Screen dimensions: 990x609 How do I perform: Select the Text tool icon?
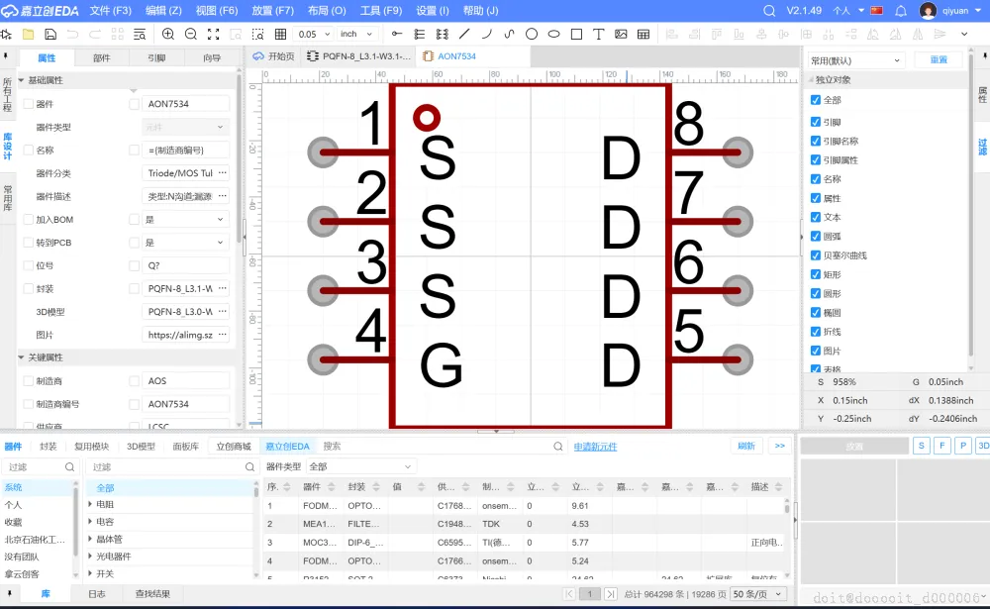(x=599, y=34)
